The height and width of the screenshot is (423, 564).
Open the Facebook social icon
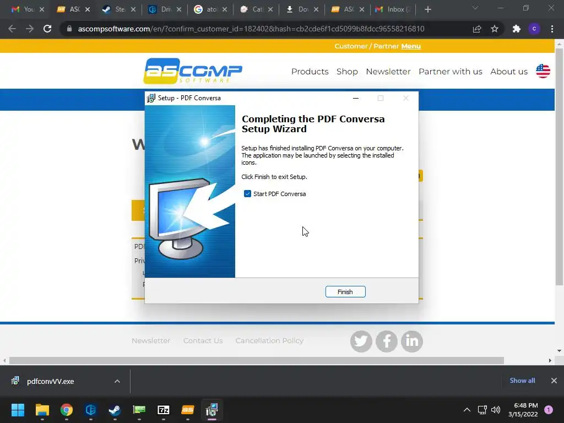387,341
